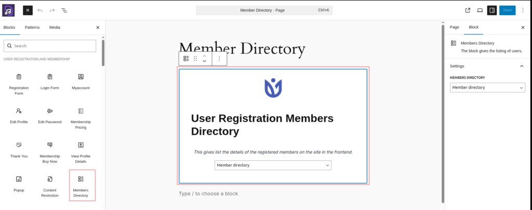
Task: Insert the Popup block
Action: point(19,184)
